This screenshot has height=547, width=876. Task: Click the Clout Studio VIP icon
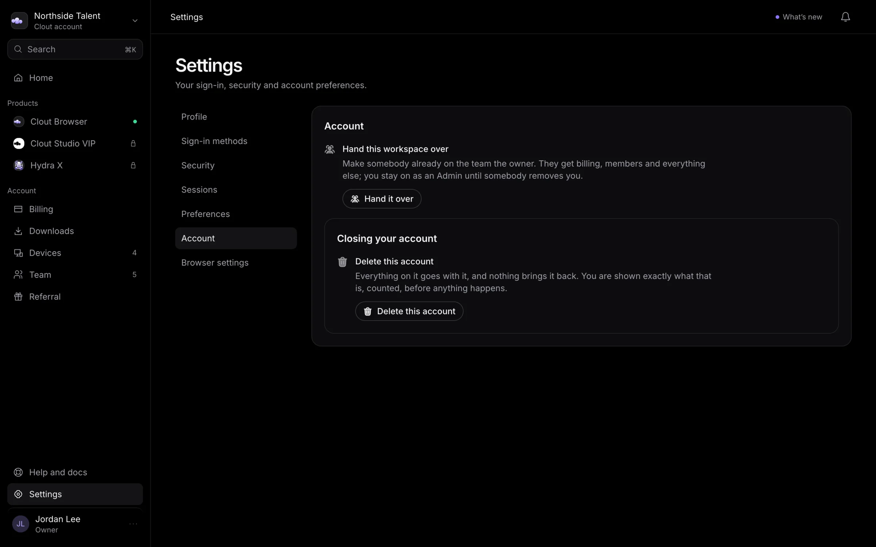[x=19, y=143]
